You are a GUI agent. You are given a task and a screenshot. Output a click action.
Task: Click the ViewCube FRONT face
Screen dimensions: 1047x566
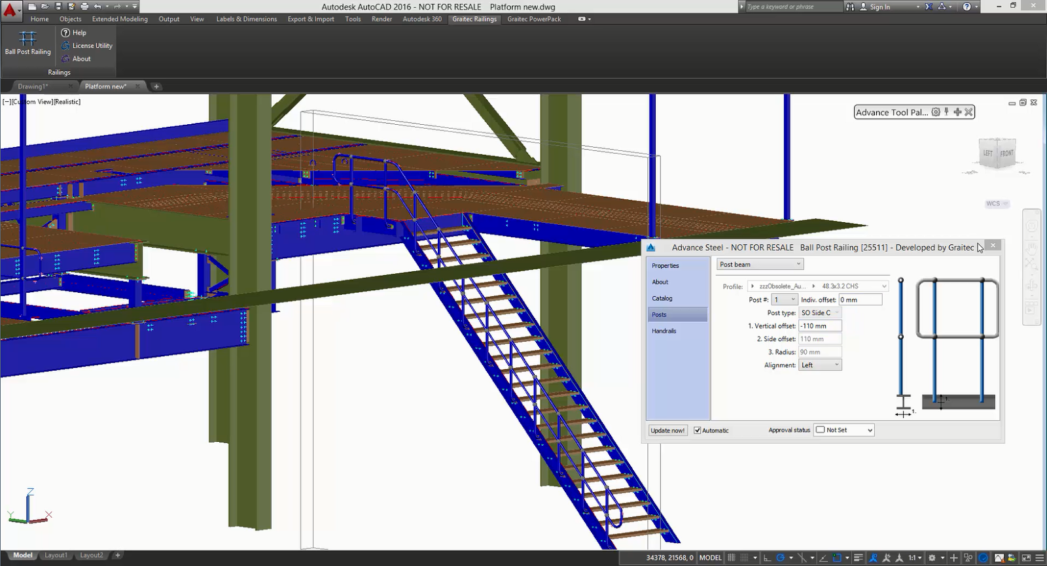[1006, 154]
